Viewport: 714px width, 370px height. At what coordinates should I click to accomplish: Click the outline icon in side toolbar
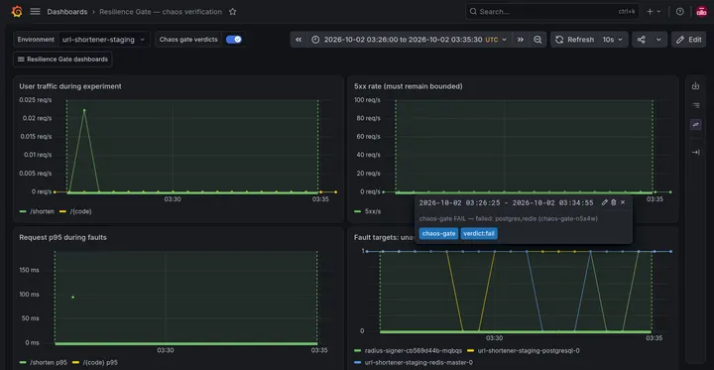click(x=695, y=105)
